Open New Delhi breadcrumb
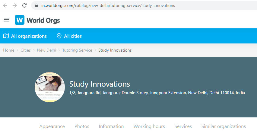Viewport: 257px width, 134px height. click(46, 50)
